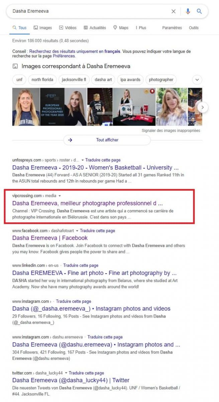Image resolution: width=219 pixels, height=402 pixels.
Task: Click inside the Dasha Eremeeva search field
Action: tap(90, 11)
